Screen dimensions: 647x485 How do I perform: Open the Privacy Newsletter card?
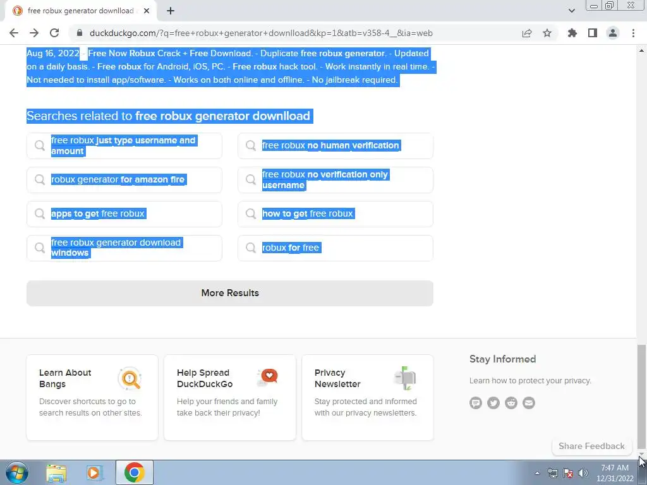[x=368, y=398]
